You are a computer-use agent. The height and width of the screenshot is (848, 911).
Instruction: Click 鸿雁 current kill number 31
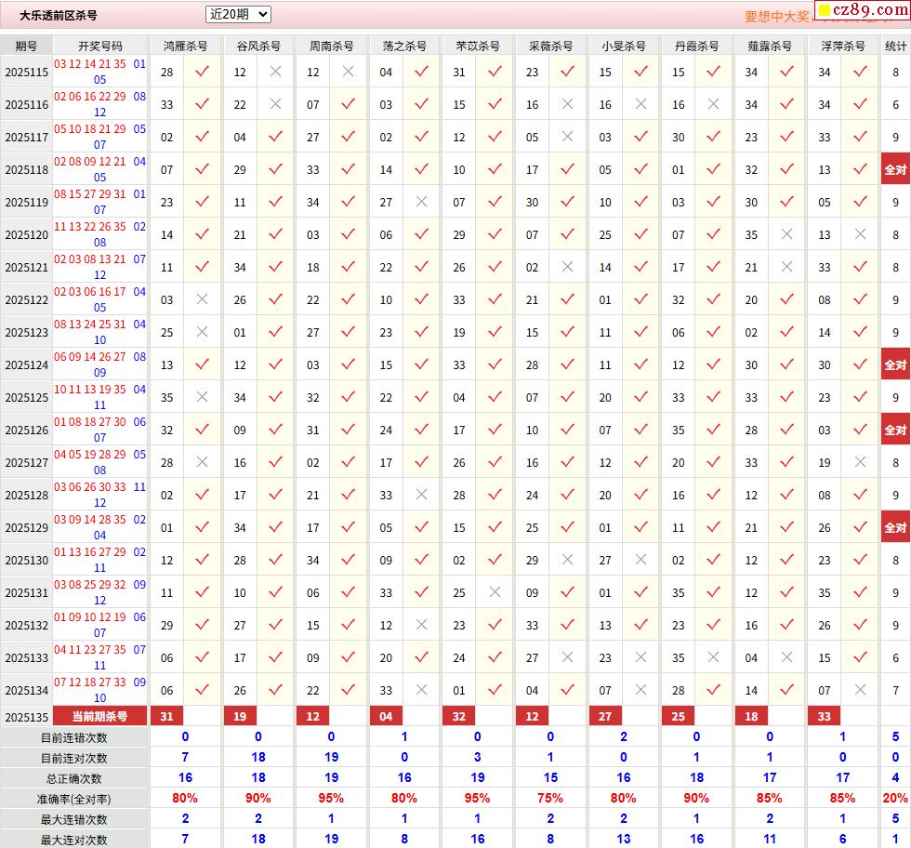[167, 716]
